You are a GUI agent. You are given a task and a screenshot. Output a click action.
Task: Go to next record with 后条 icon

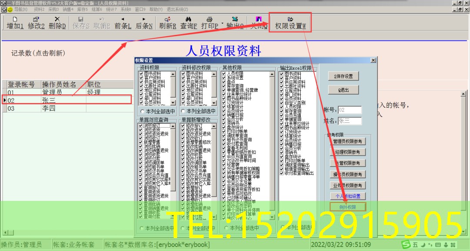point(144,23)
